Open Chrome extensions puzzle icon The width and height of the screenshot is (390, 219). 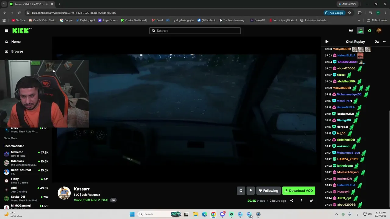tap(360, 13)
